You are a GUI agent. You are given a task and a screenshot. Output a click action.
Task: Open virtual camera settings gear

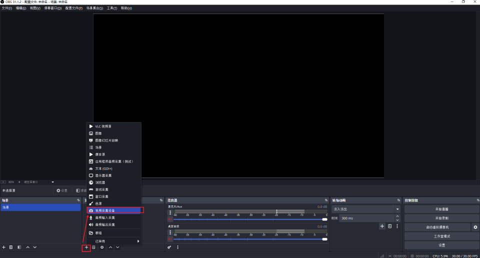[475, 227]
